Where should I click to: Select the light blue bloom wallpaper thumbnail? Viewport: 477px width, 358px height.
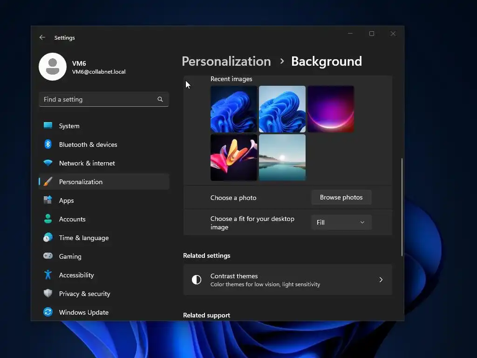pos(282,109)
